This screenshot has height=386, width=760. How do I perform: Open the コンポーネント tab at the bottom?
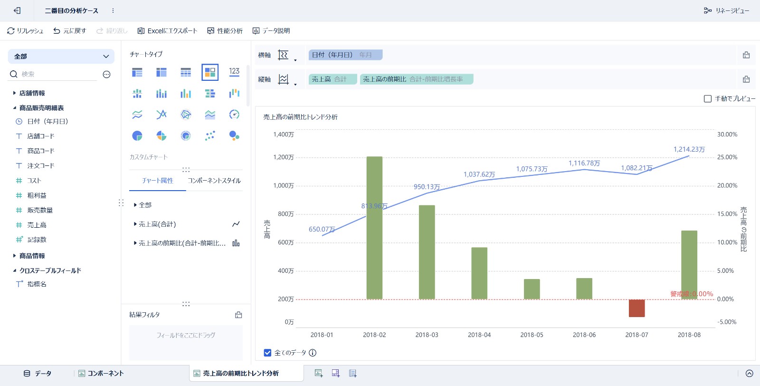[101, 373]
